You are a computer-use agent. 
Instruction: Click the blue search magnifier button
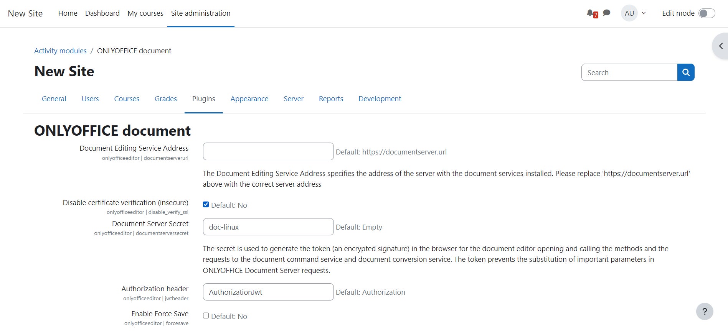click(x=686, y=72)
